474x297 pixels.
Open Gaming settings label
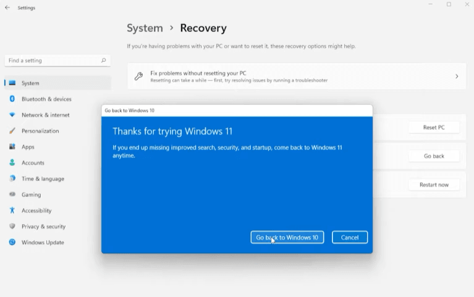[31, 195]
